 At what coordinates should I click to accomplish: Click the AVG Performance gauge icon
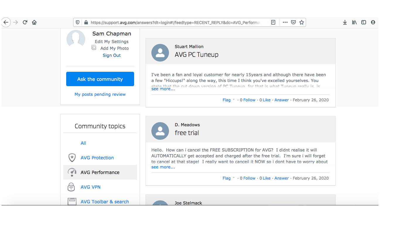(72, 172)
